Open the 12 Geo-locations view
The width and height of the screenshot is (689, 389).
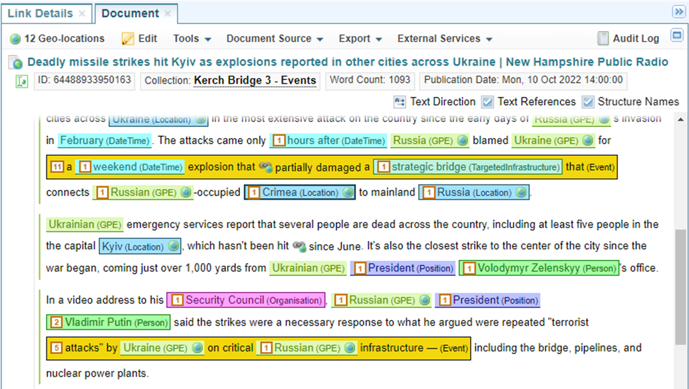point(58,39)
